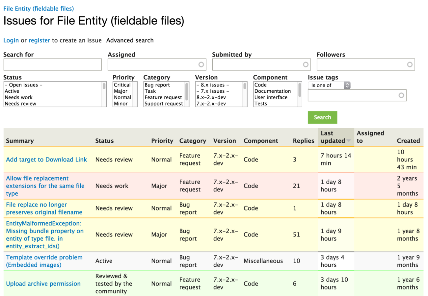The height and width of the screenshot is (296, 428).
Task: Sort table by Replies column header
Action: pos(303,141)
